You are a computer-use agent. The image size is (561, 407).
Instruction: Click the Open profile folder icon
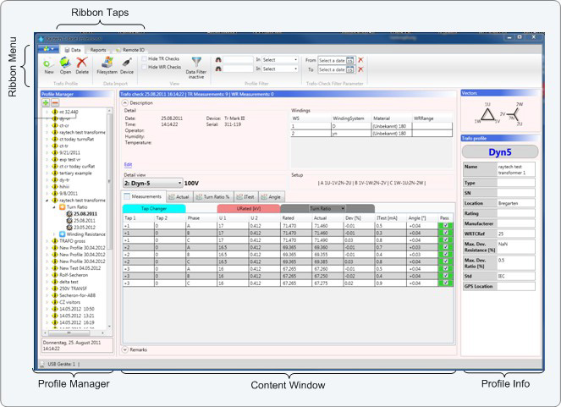[x=65, y=63]
